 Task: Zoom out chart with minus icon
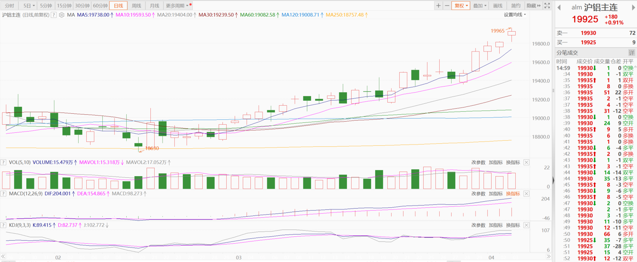coord(447,6)
